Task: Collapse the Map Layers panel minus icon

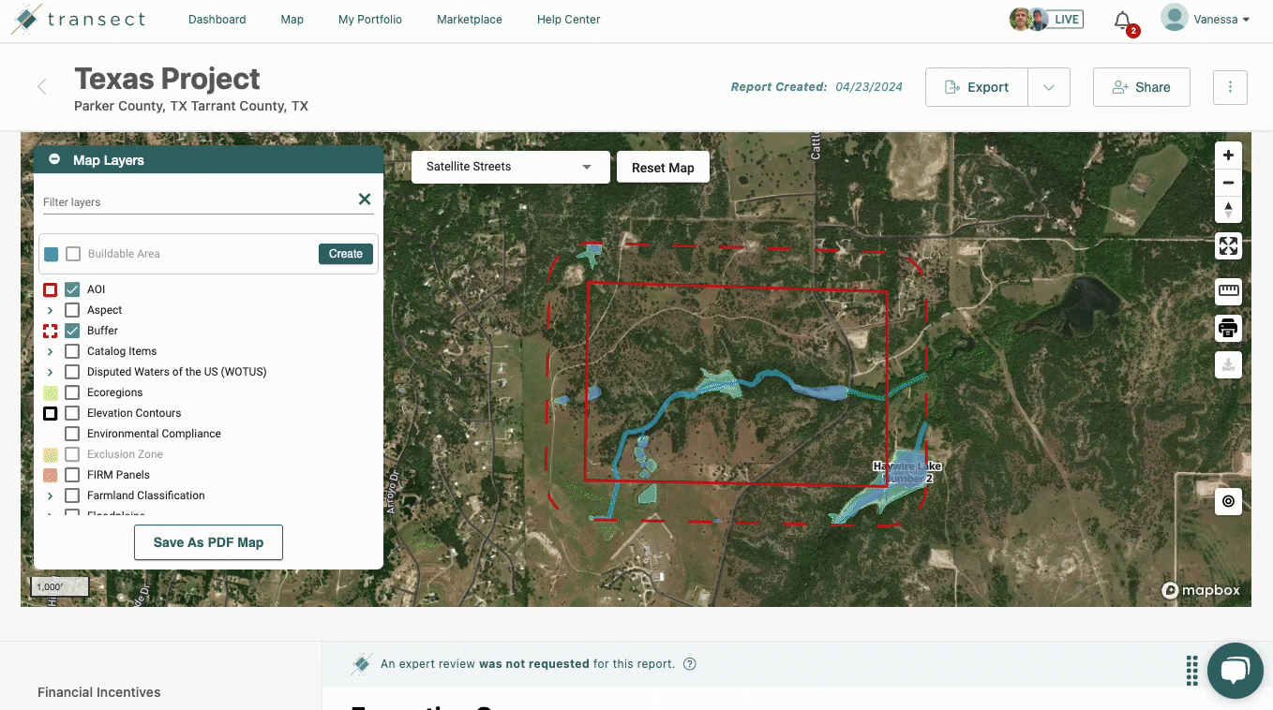Action: point(54,160)
